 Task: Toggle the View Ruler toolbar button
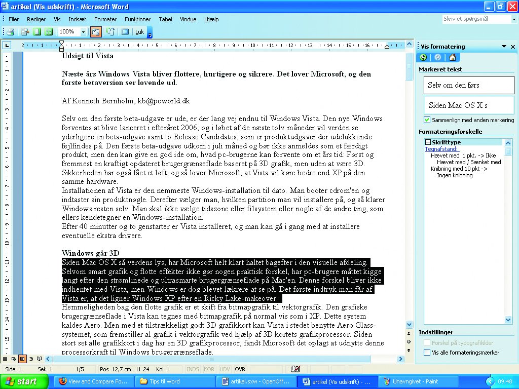pyautogui.click(x=96, y=32)
